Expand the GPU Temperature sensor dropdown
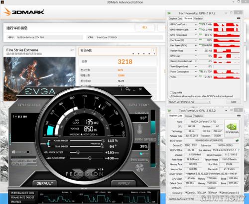Image resolution: width=249 pixels, height=204 pixels. point(196,35)
